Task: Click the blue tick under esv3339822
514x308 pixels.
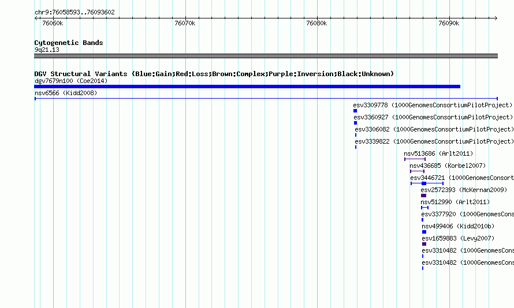Action: [x=356, y=147]
